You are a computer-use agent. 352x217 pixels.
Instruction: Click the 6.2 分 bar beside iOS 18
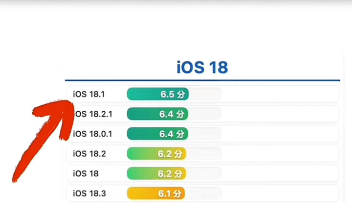click(156, 173)
